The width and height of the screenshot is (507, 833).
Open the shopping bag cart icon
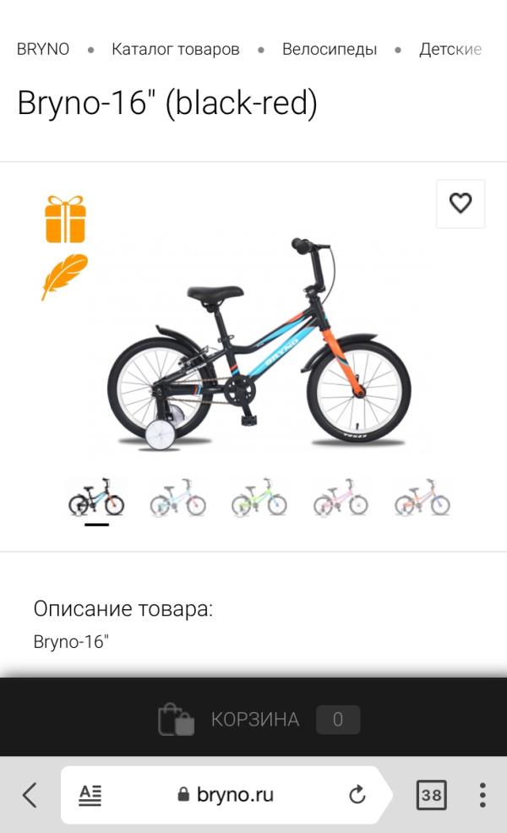[176, 719]
